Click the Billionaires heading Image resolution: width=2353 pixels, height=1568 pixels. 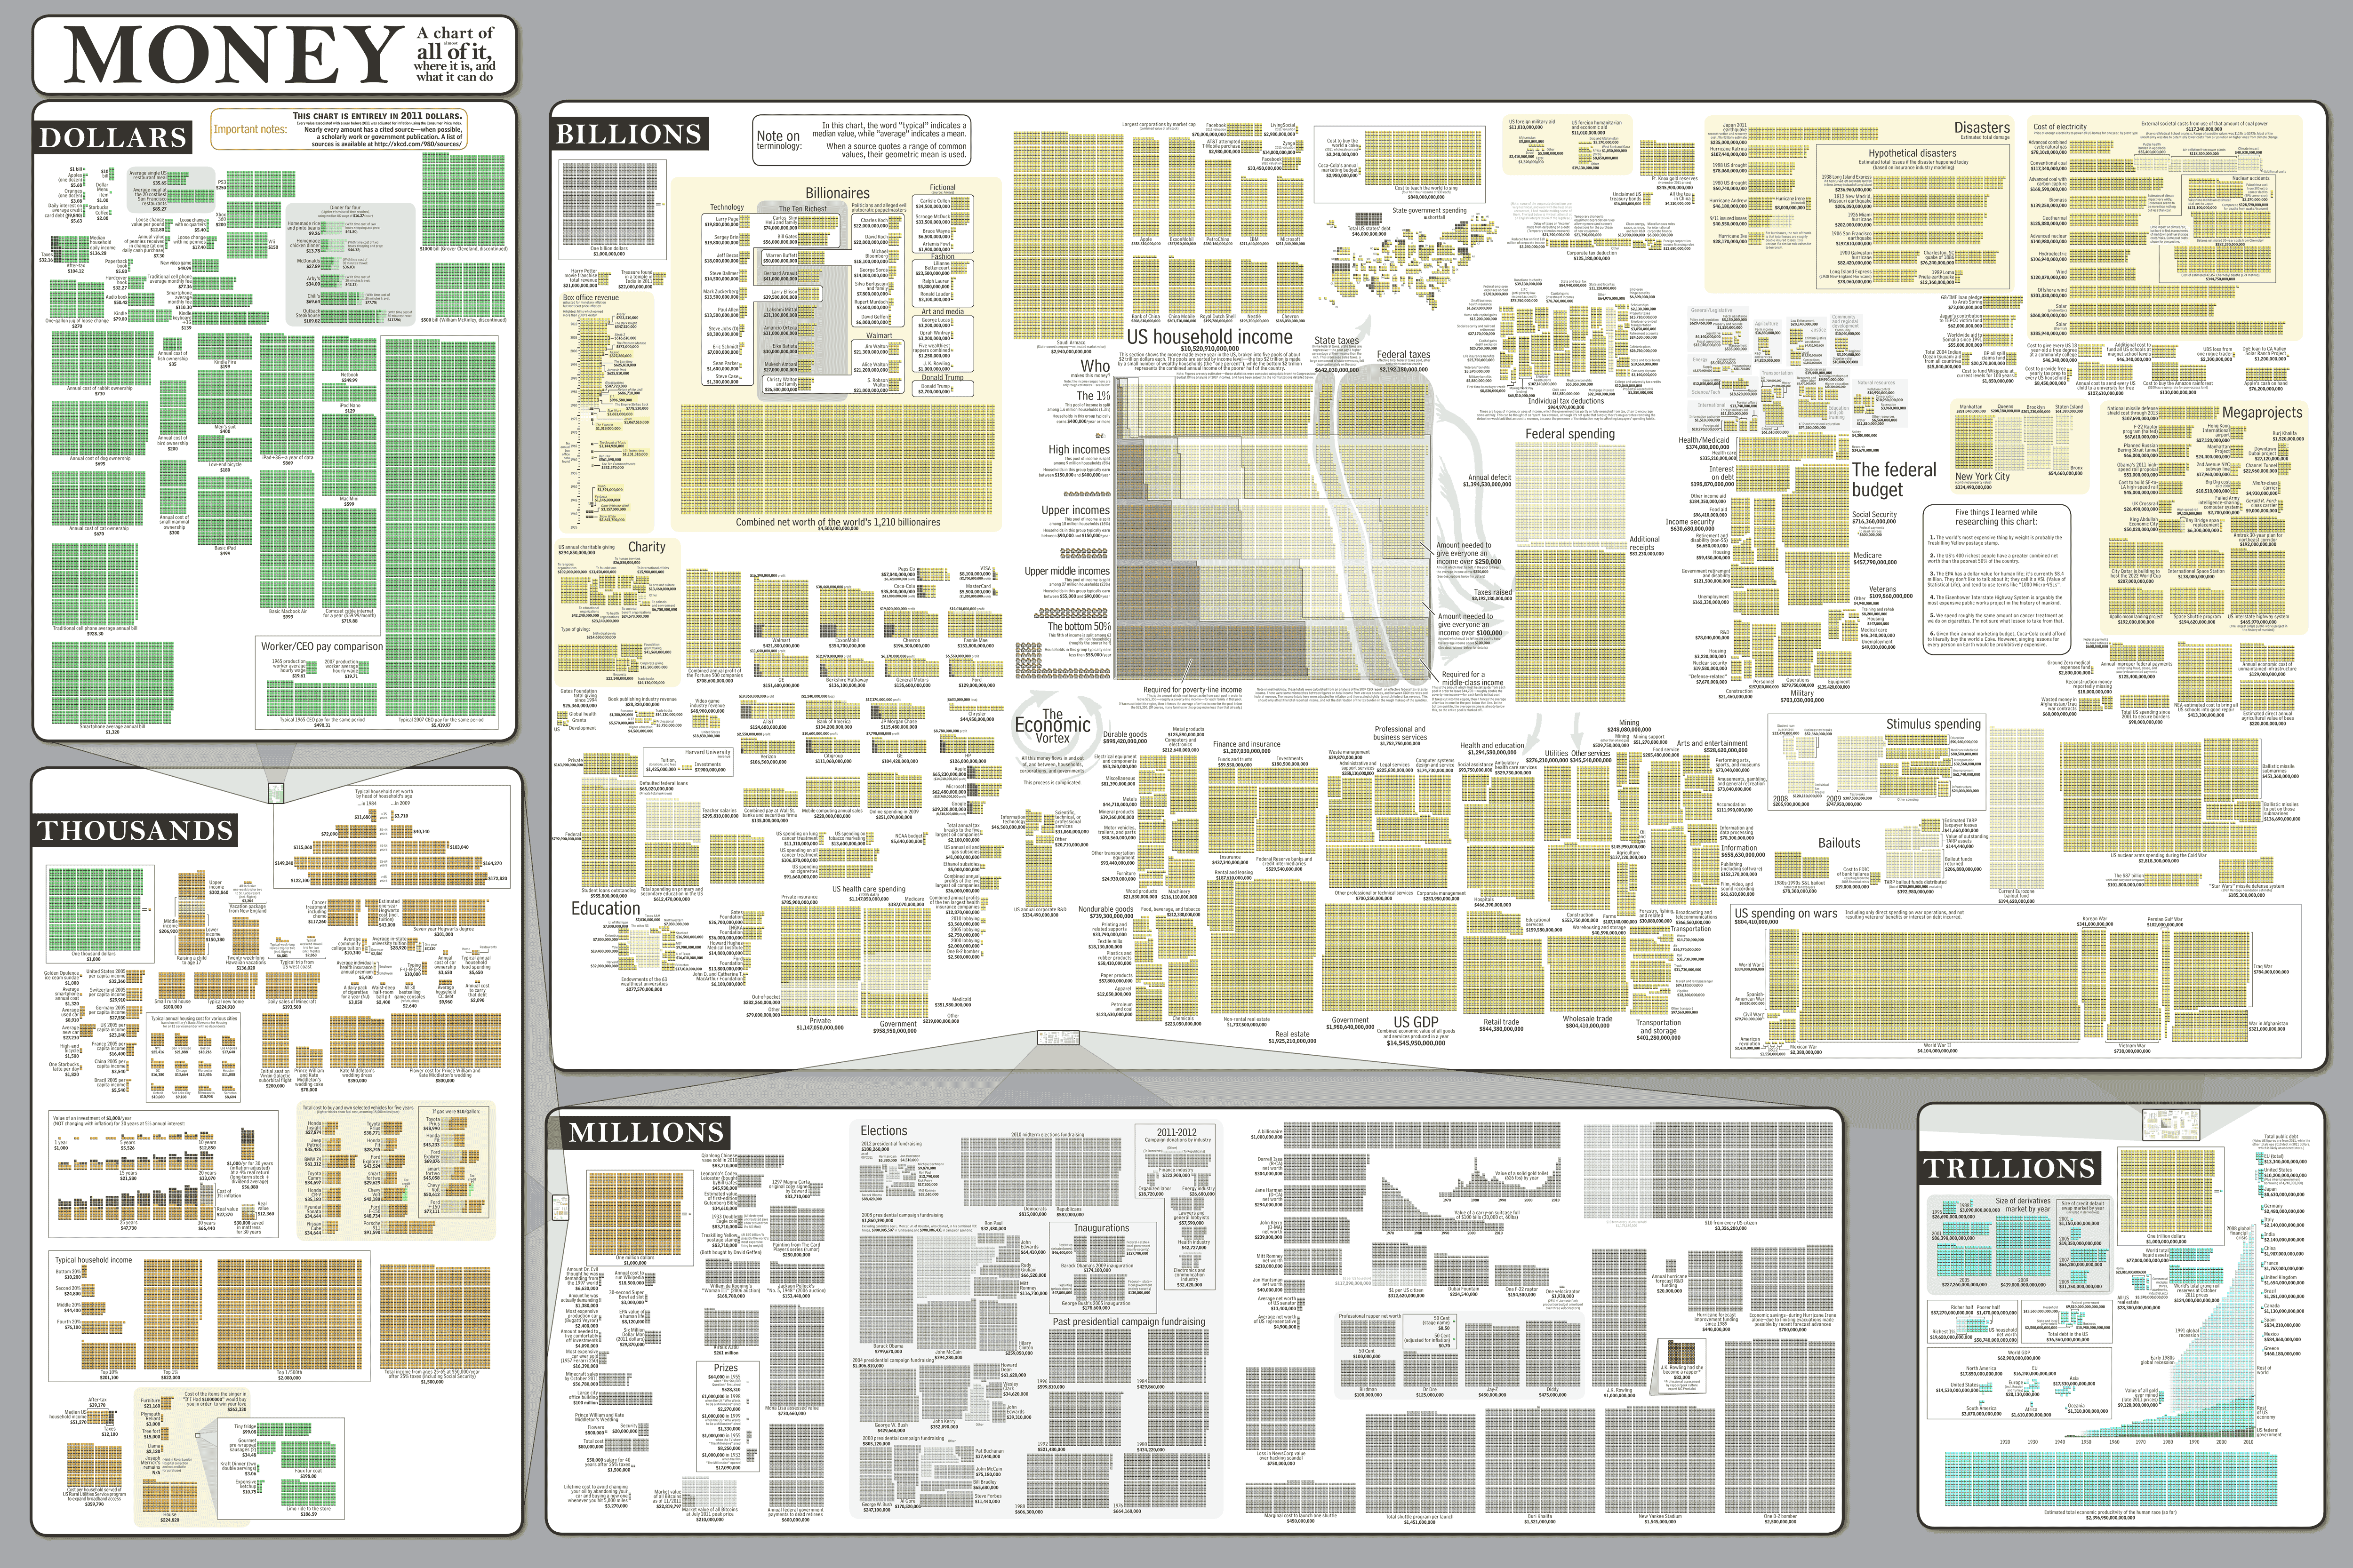coord(837,193)
